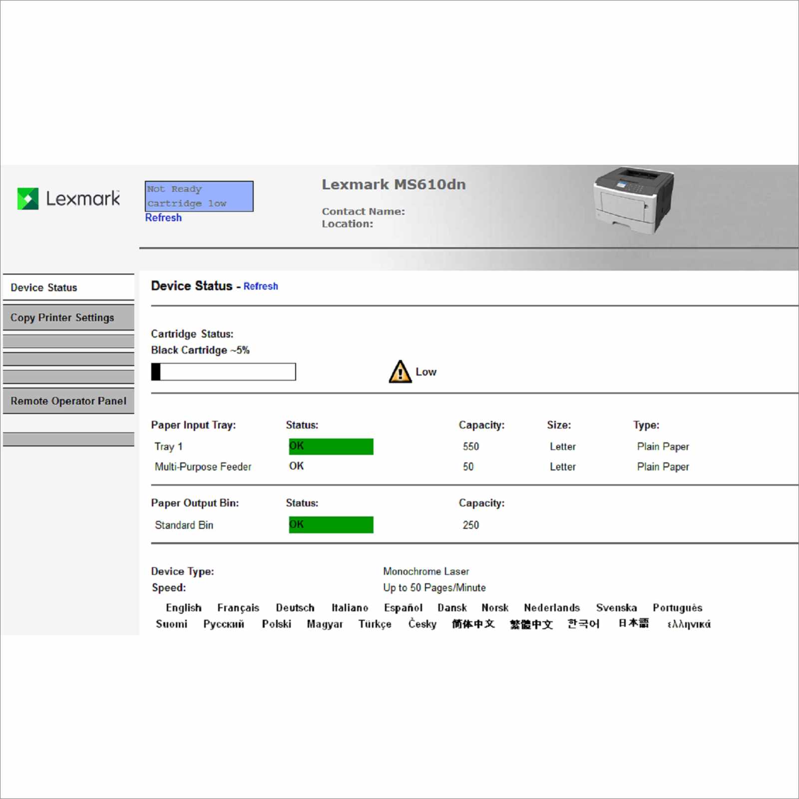Click the Lexmark MS610dn title text

pos(394,184)
